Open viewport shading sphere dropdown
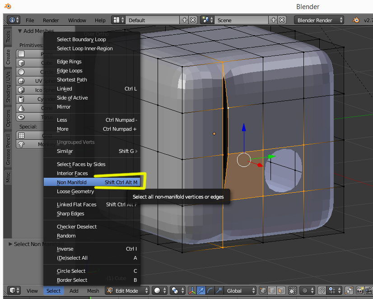Screen dimensions: 373x299 tap(159, 290)
